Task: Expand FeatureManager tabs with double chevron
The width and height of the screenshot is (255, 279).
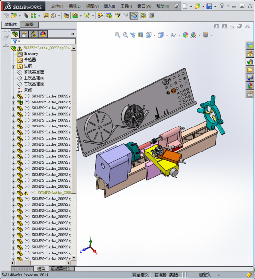Action: 72,34
